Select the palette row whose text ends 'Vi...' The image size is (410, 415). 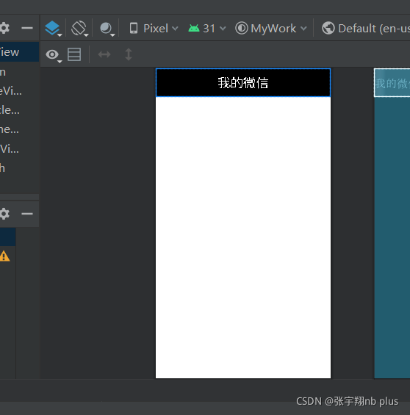pos(19,149)
